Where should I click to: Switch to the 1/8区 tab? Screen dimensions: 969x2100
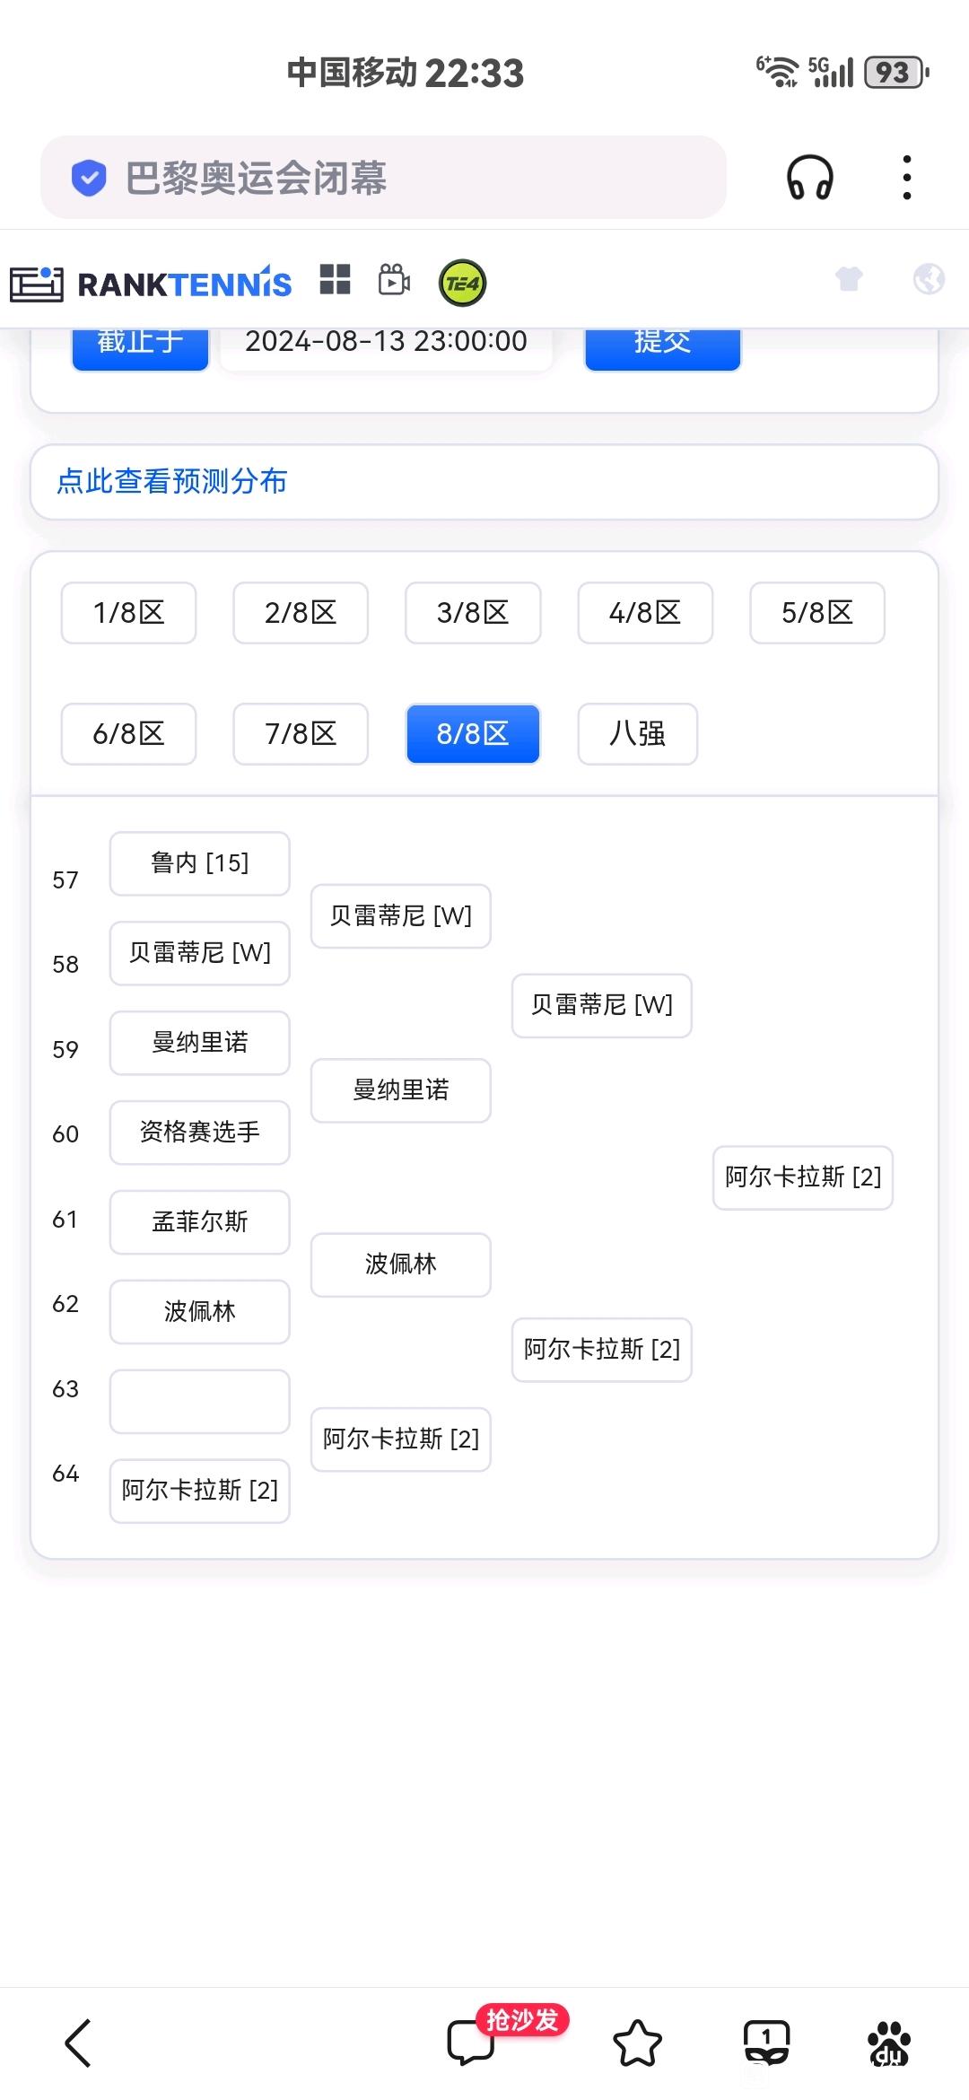pos(128,613)
